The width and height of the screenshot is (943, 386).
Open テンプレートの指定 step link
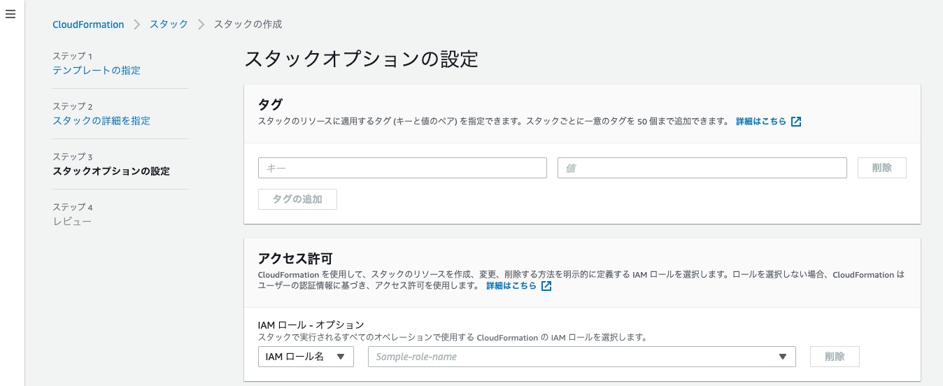pos(97,71)
